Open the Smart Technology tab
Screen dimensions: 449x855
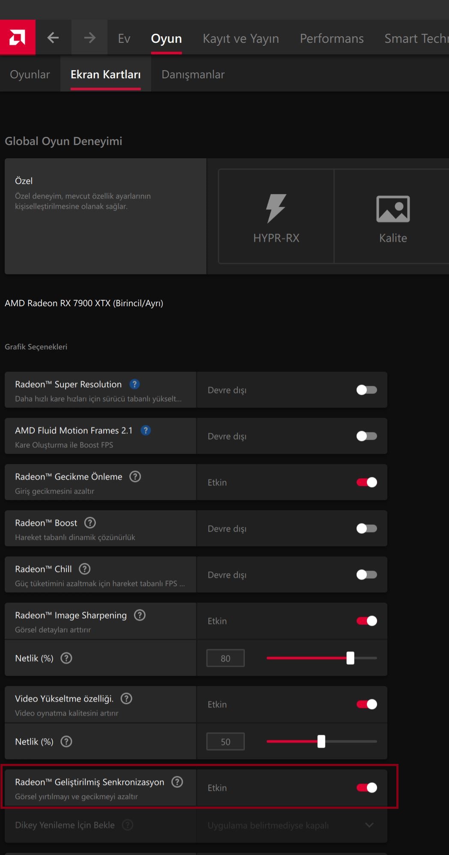coord(416,38)
